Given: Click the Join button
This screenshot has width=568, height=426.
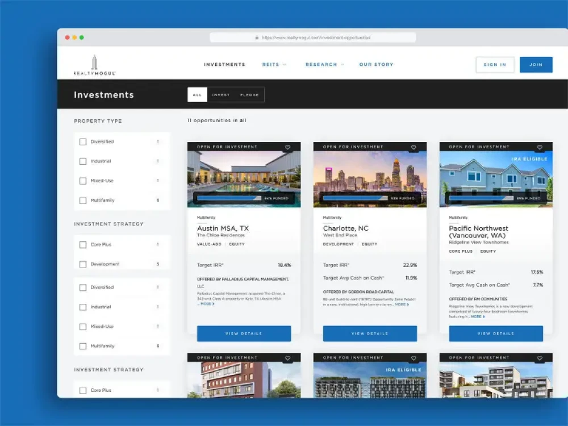Looking at the screenshot, I should tap(536, 65).
